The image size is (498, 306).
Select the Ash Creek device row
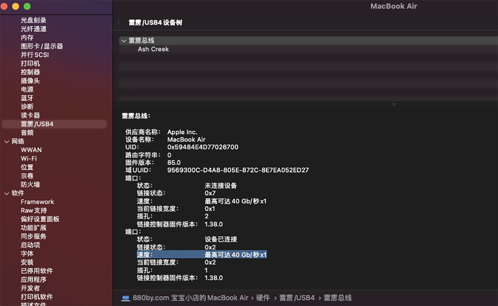pos(153,49)
